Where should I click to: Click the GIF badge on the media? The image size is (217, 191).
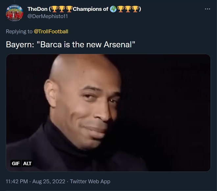tap(16, 163)
